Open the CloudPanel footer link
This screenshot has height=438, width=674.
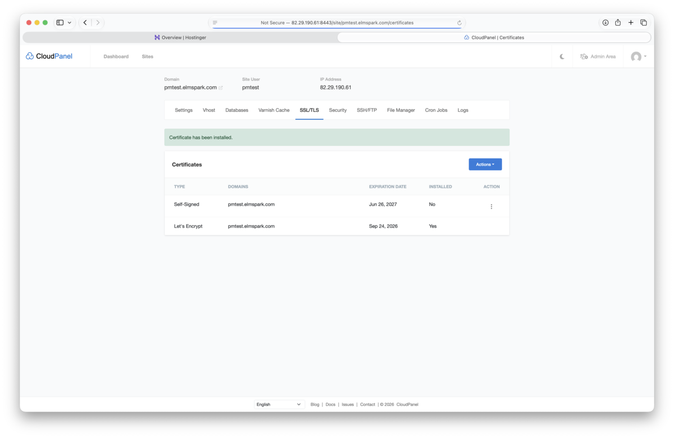407,404
